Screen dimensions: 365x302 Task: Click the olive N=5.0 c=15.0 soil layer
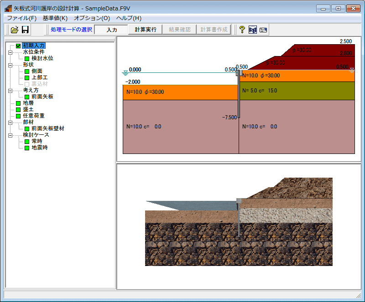[x=297, y=91]
